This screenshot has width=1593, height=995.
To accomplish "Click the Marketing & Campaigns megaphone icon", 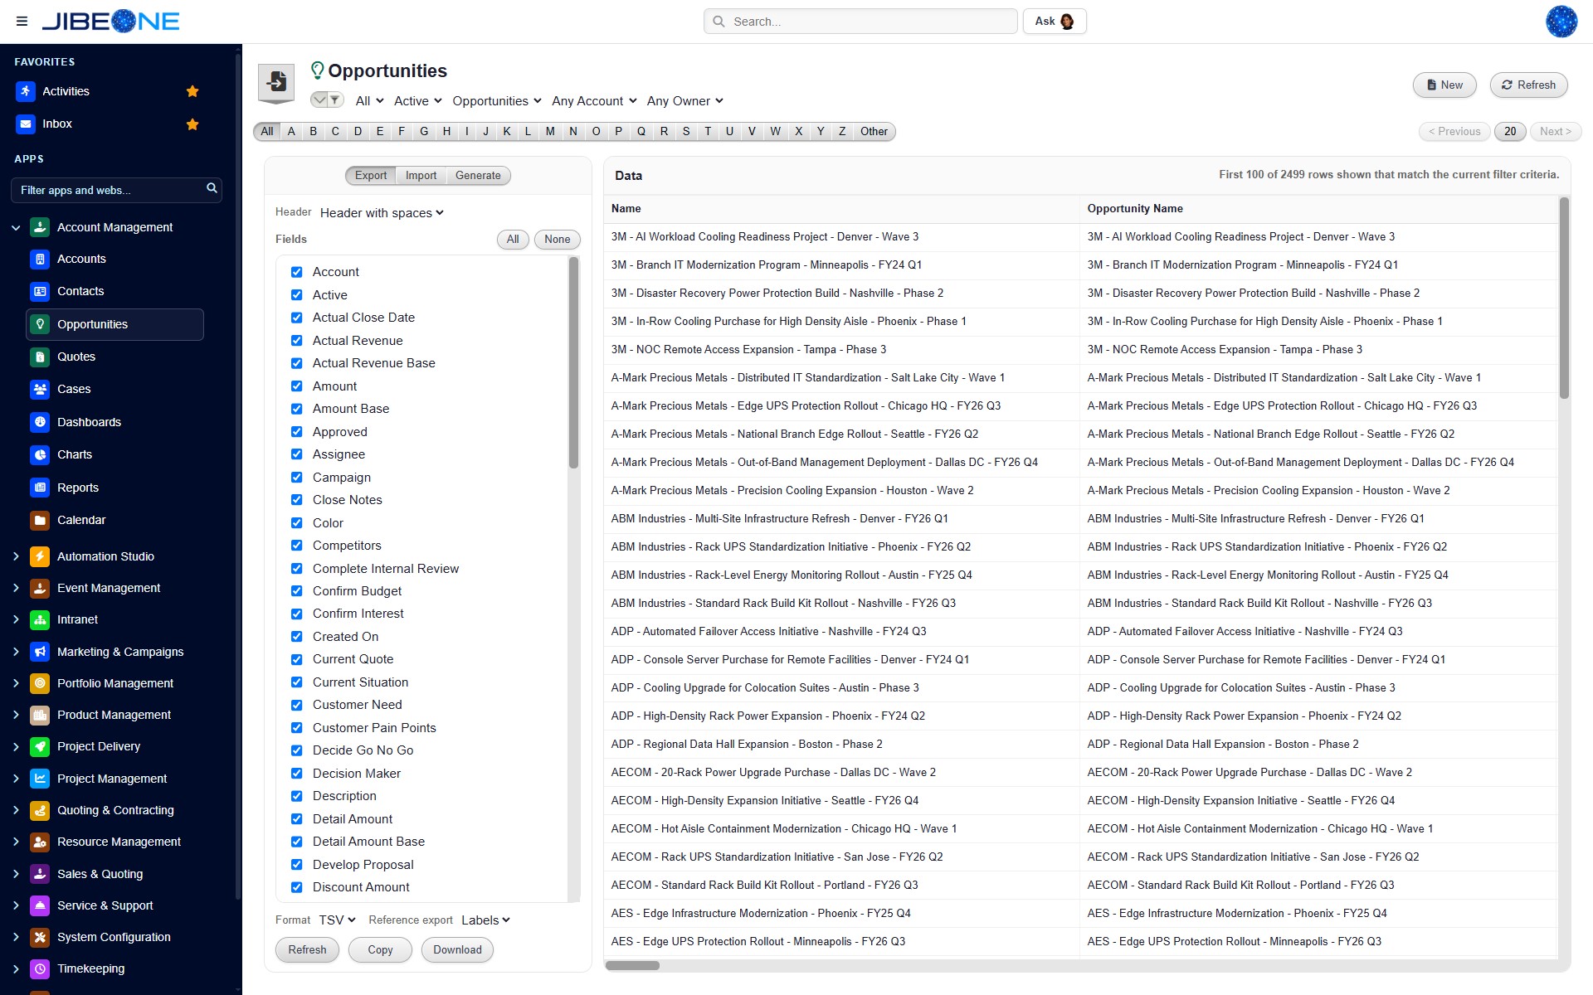I will [x=40, y=652].
